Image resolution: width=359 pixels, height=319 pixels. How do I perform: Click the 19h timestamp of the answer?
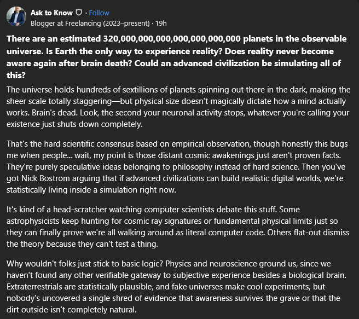point(161,24)
